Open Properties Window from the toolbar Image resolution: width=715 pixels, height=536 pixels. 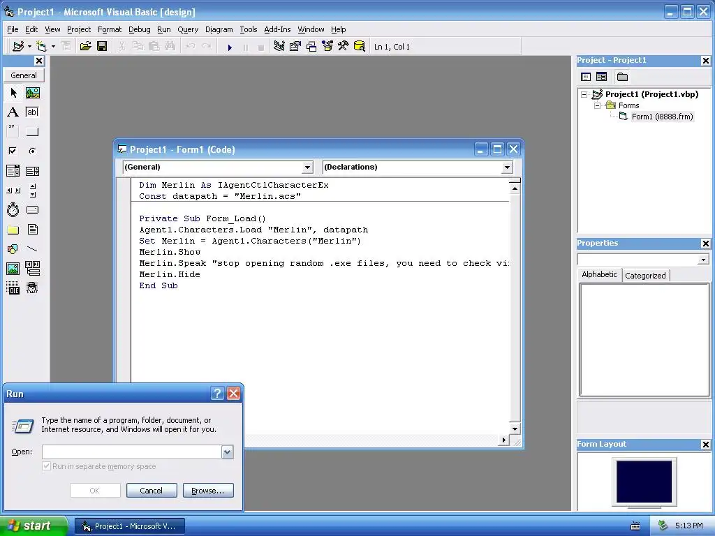coord(295,47)
